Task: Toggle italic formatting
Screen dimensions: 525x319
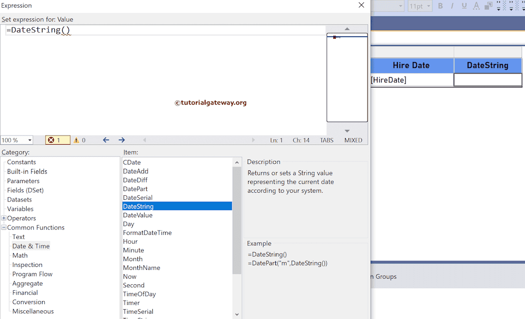Action: click(x=452, y=6)
